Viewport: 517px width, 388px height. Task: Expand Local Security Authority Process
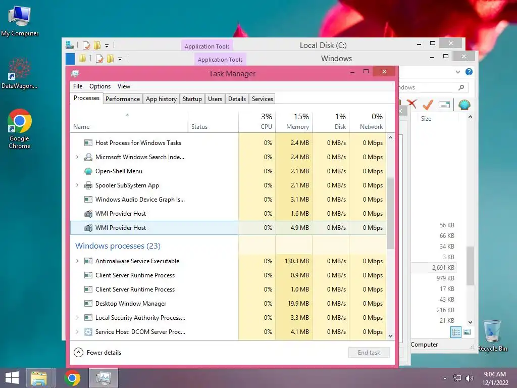77,318
